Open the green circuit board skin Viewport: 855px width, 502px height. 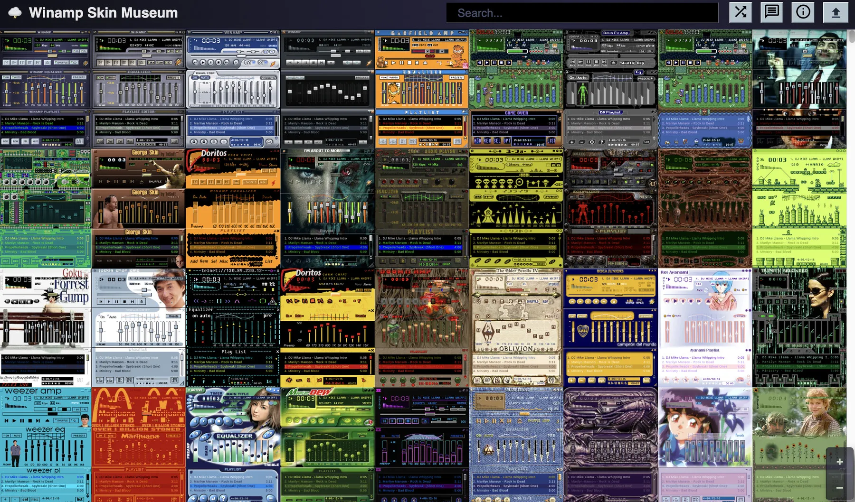(45, 208)
